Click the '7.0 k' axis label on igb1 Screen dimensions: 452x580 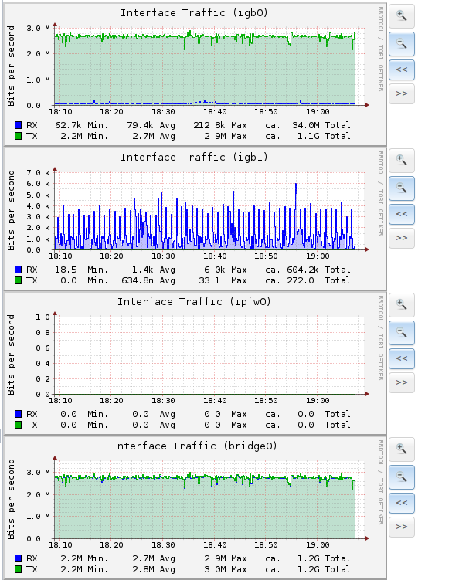[x=38, y=172]
